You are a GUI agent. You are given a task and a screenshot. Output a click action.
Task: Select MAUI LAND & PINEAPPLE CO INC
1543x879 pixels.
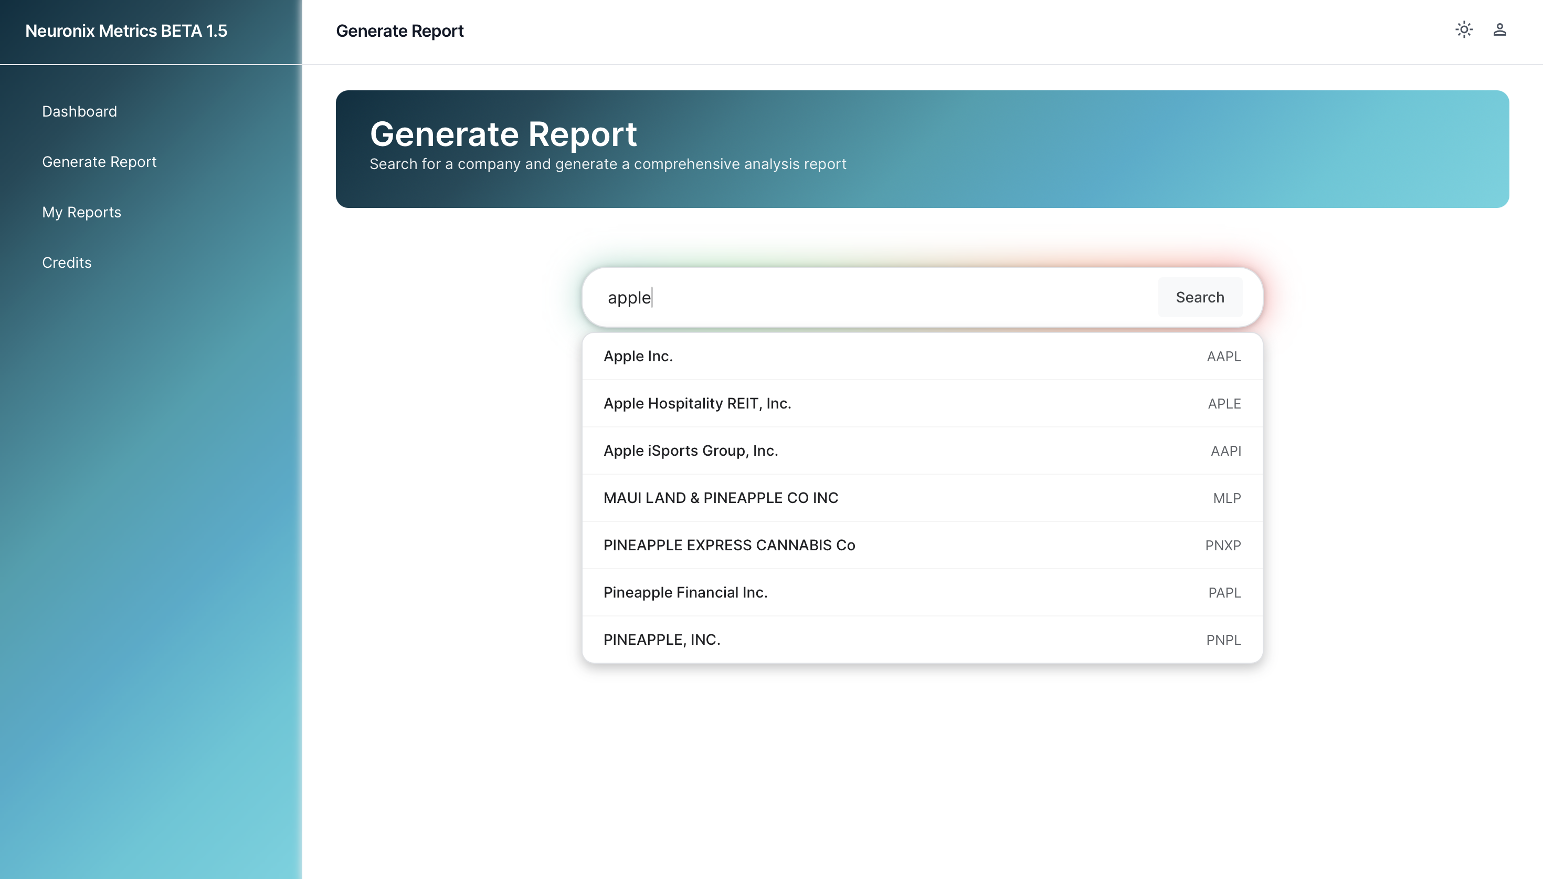click(721, 498)
